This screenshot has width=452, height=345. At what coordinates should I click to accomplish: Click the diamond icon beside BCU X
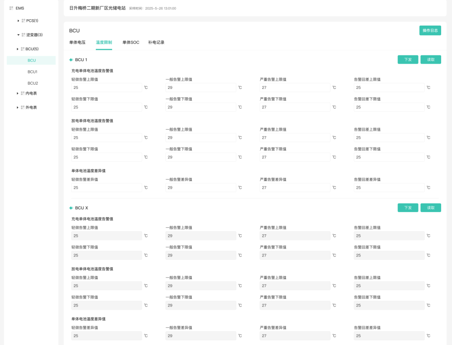(71, 208)
